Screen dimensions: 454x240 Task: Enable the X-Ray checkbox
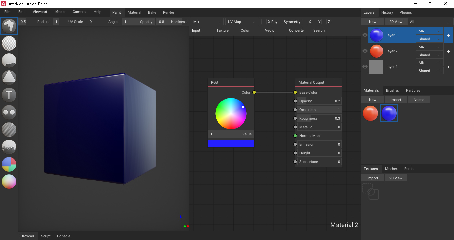264,22
